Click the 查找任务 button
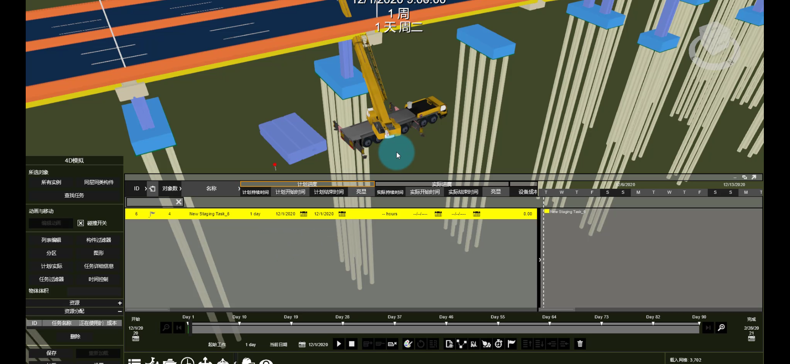Viewport: 790px width, 364px height. click(x=74, y=195)
